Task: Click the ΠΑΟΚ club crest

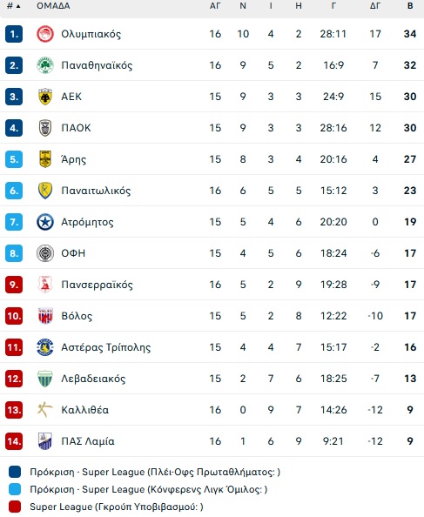Action: click(45, 128)
